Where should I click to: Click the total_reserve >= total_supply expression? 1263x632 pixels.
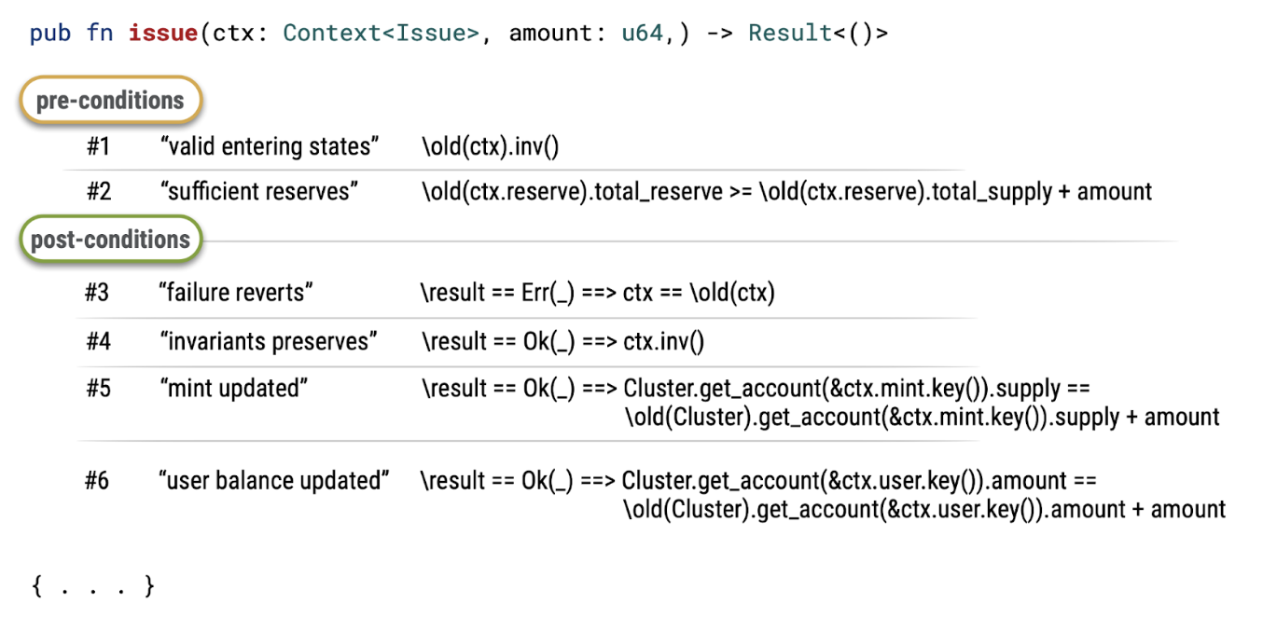pyautogui.click(x=786, y=192)
